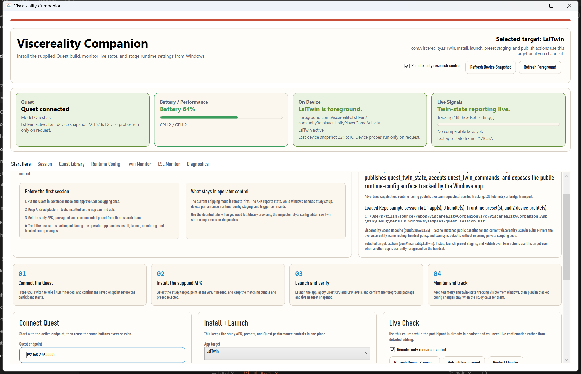Select the 02 Install the supplied APK card
Screen dimensions: 581x374
pos(218,285)
